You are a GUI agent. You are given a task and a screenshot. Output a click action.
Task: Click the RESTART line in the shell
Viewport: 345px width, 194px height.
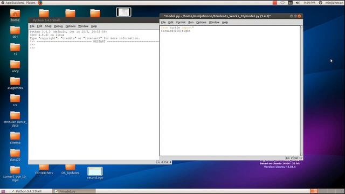[94, 41]
